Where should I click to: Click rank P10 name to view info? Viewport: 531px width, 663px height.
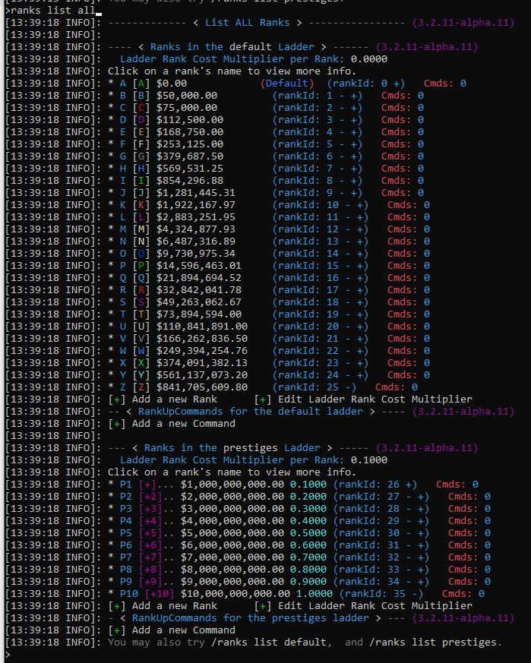tap(129, 594)
